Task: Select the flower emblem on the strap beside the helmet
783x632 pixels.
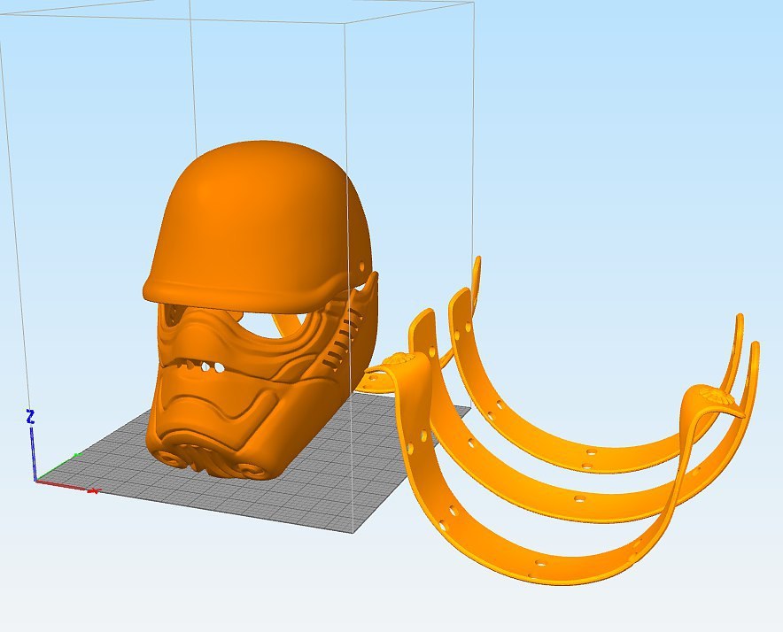Action: (x=399, y=358)
